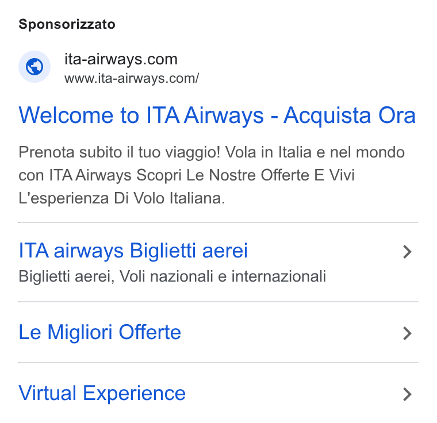Screen dimensions: 437x423
Task: Click the Acquista Ora headline text
Action: coord(350,116)
